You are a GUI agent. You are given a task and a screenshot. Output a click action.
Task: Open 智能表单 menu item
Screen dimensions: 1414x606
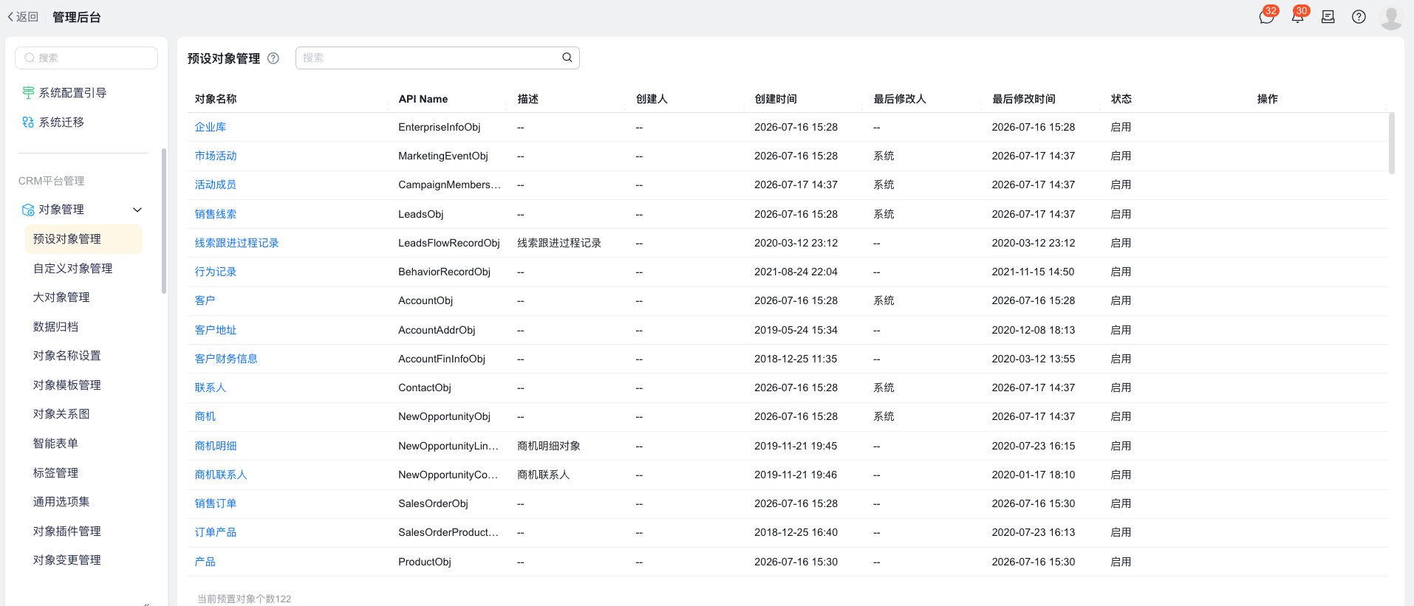click(x=55, y=443)
